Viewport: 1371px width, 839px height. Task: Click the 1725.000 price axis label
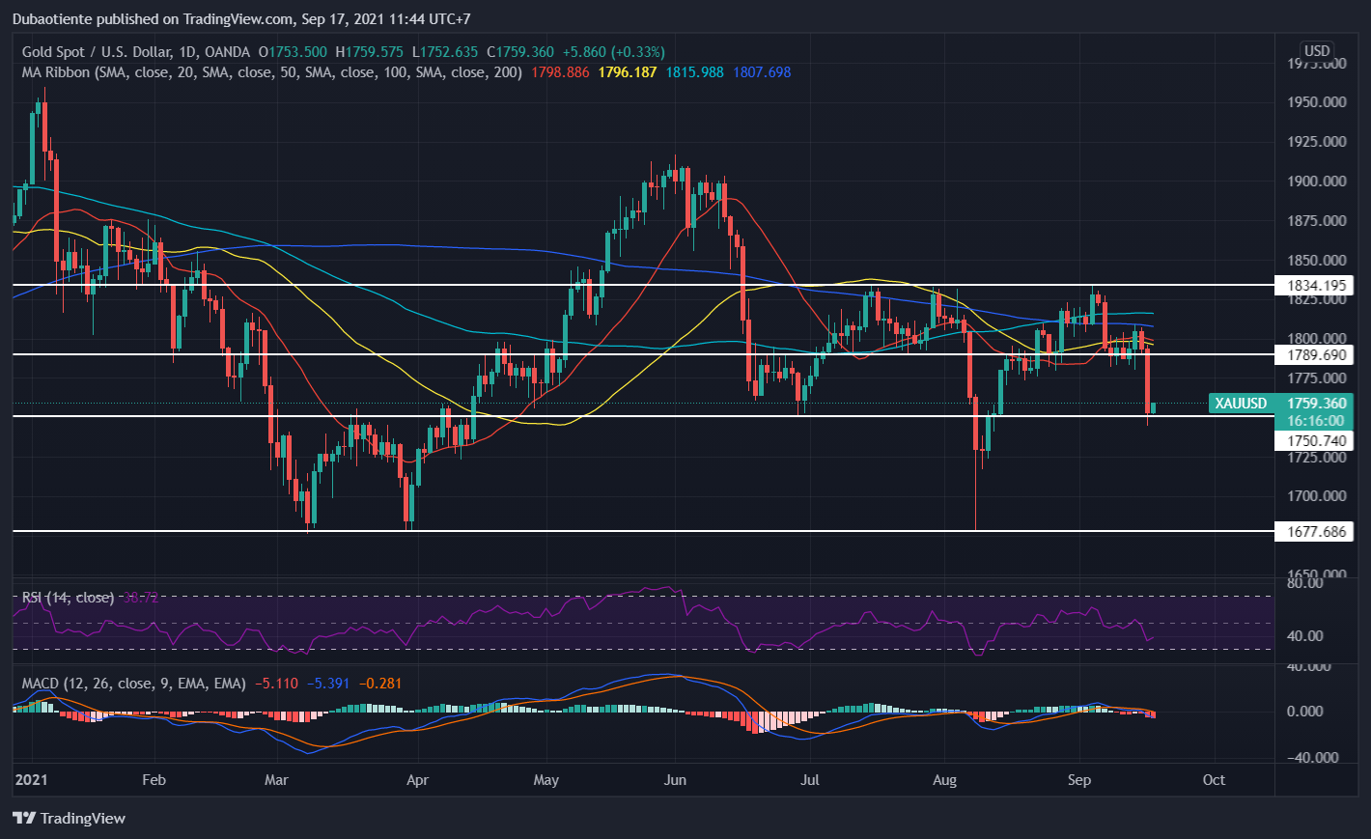coord(1317,457)
